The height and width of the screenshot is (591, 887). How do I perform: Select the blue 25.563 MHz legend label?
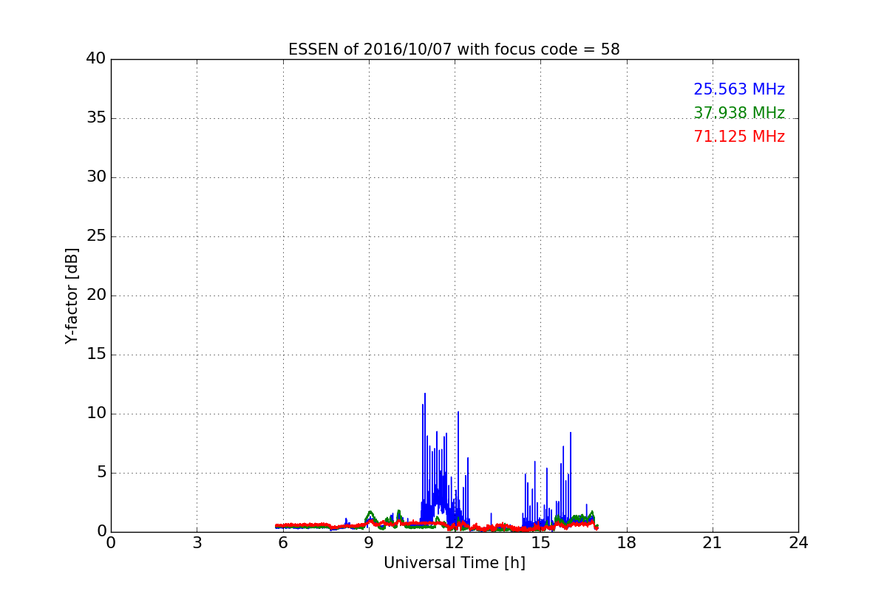(x=739, y=89)
